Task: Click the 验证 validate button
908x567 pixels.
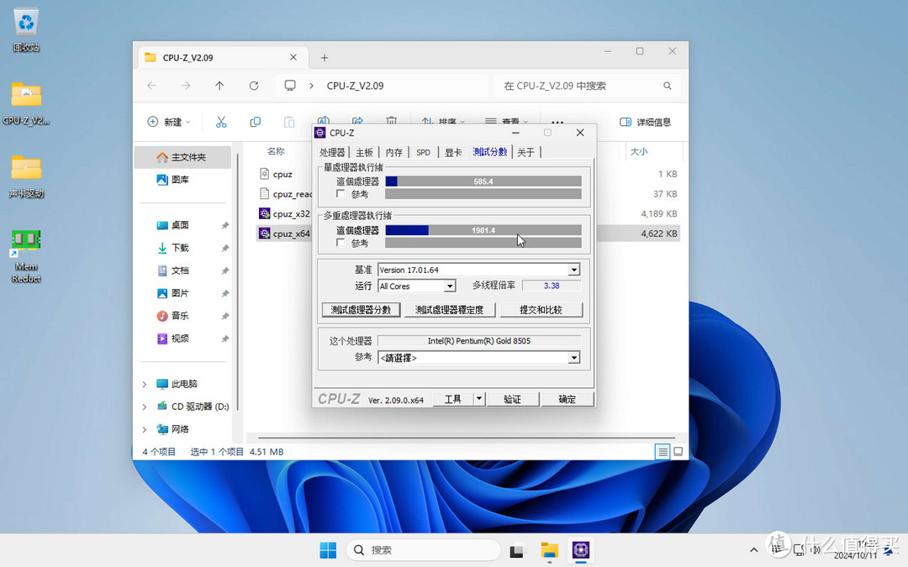Action: point(513,399)
